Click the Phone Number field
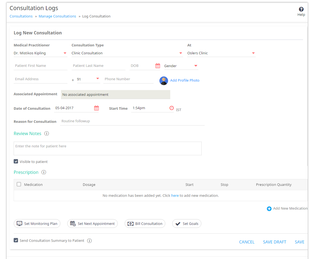 point(128,79)
